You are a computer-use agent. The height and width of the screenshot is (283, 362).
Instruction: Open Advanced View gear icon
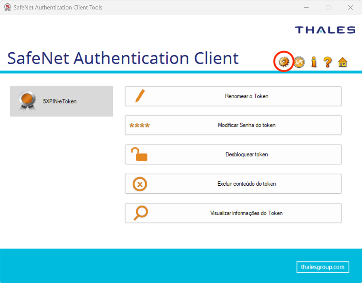tap(284, 62)
